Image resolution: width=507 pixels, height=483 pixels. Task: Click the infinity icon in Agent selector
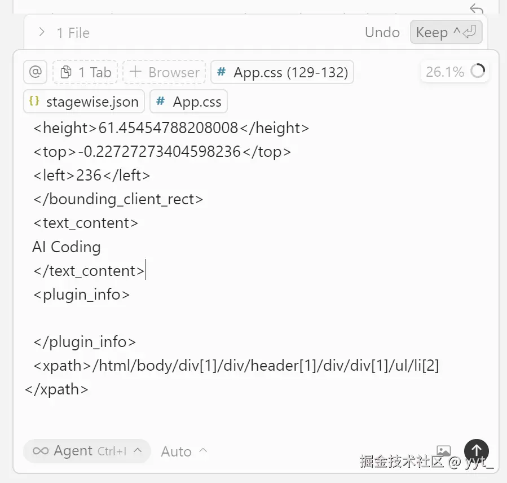pyautogui.click(x=41, y=451)
